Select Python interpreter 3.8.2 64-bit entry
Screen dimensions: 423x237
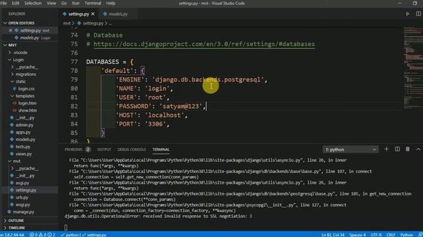[12, 234]
